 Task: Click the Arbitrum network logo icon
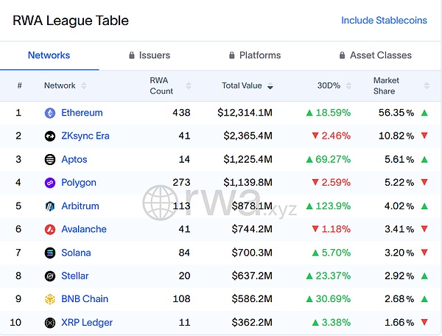(x=50, y=206)
